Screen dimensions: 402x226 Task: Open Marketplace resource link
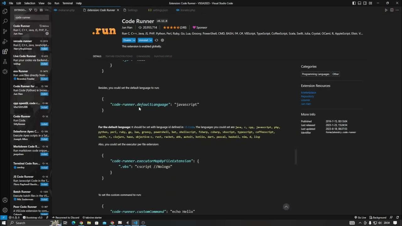(x=308, y=93)
